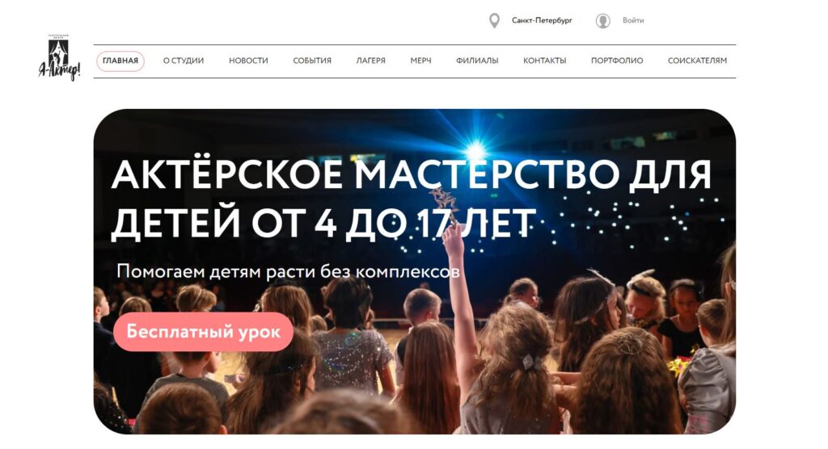Open the О СТУДИИ menu item
The image size is (828, 449).
pyautogui.click(x=184, y=61)
